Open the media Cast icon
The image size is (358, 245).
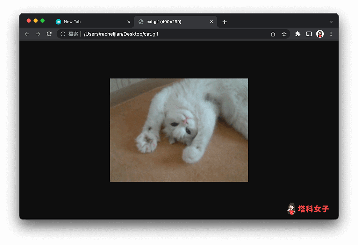[309, 34]
